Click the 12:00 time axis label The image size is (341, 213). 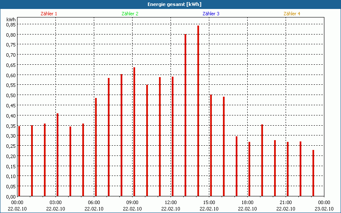171,203
